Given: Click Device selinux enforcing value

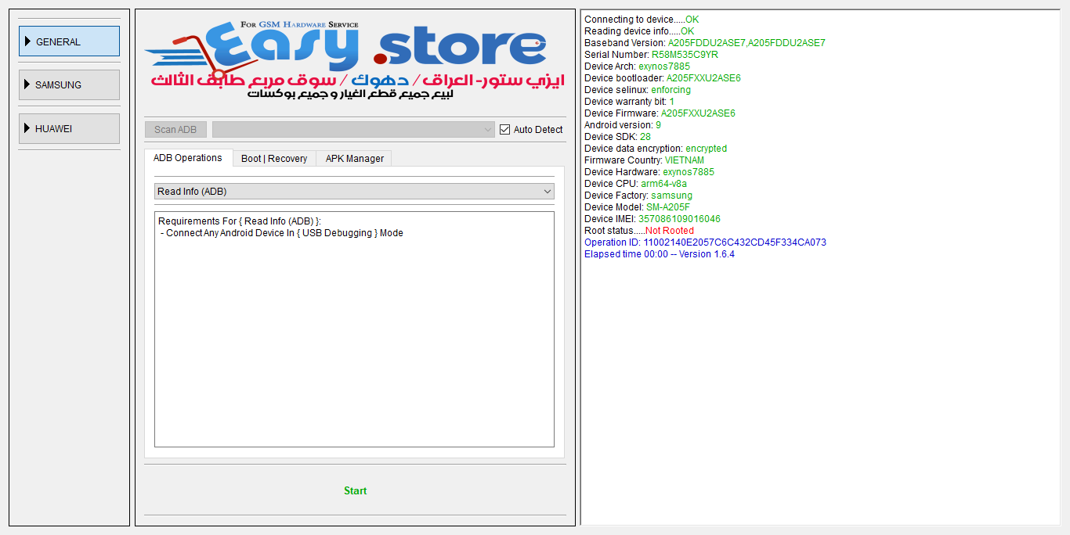Looking at the screenshot, I should click(671, 90).
